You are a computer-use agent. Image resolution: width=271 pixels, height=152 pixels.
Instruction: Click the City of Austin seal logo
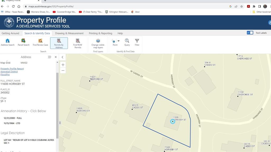click(9, 22)
